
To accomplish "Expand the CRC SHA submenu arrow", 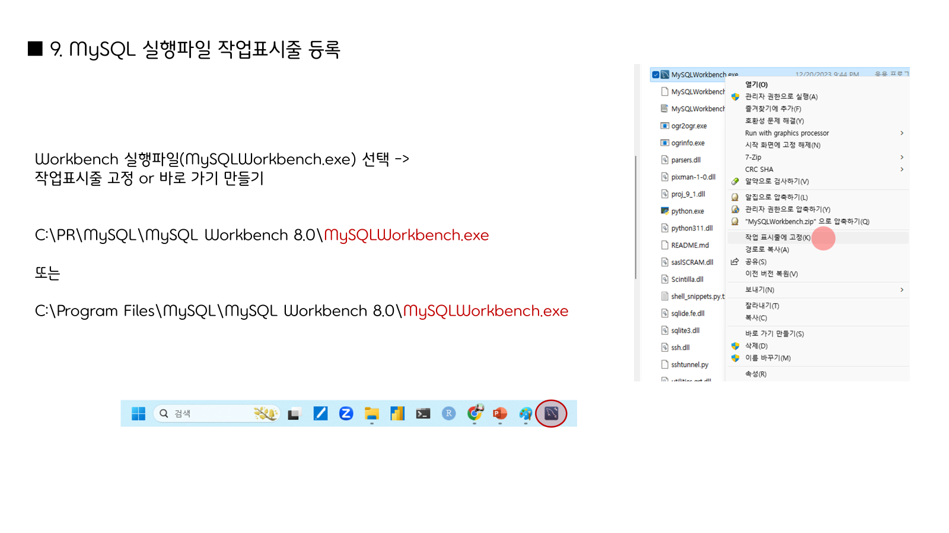I will [x=902, y=169].
